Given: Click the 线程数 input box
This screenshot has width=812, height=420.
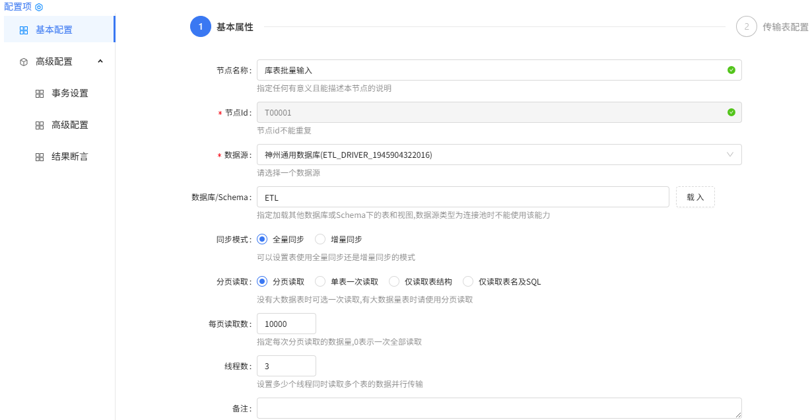Looking at the screenshot, I should tap(286, 365).
